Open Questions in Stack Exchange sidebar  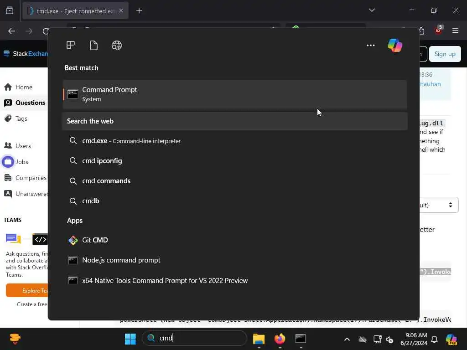coord(25,103)
